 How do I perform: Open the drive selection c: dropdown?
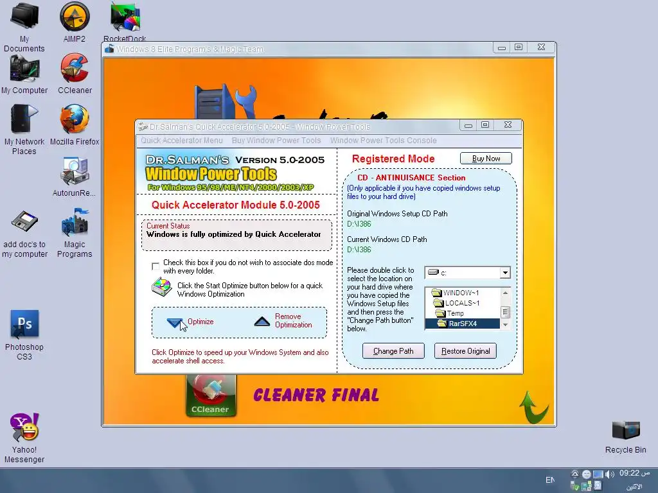point(505,273)
